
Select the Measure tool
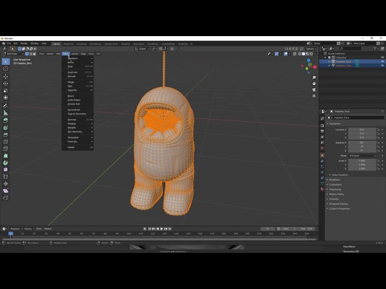pyautogui.click(x=5, y=113)
